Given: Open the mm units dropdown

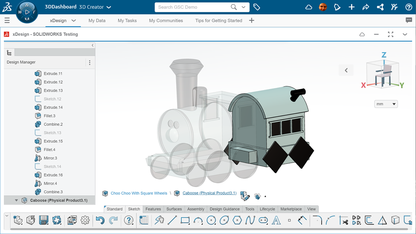Looking at the screenshot, I should (386, 104).
